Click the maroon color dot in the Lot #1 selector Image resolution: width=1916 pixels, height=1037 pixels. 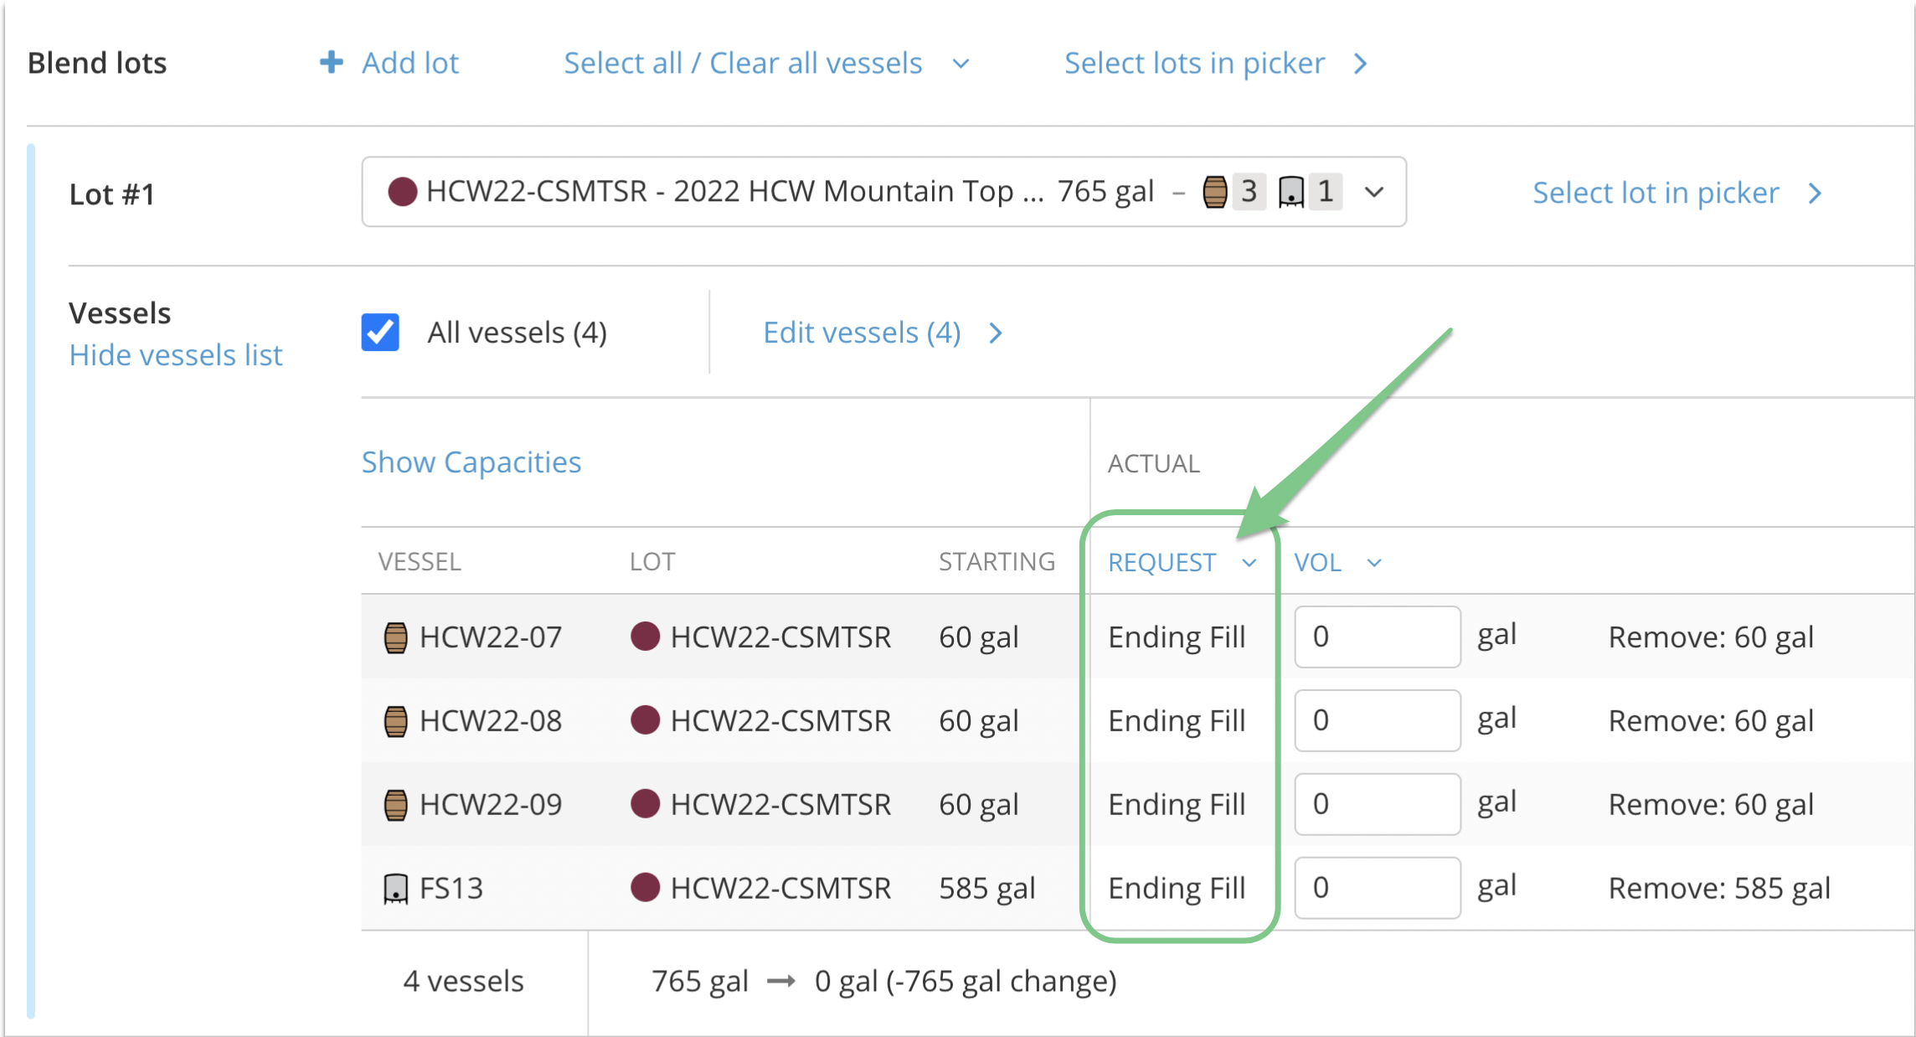coord(403,192)
